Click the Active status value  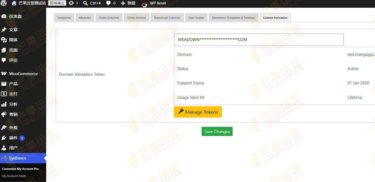(x=353, y=69)
